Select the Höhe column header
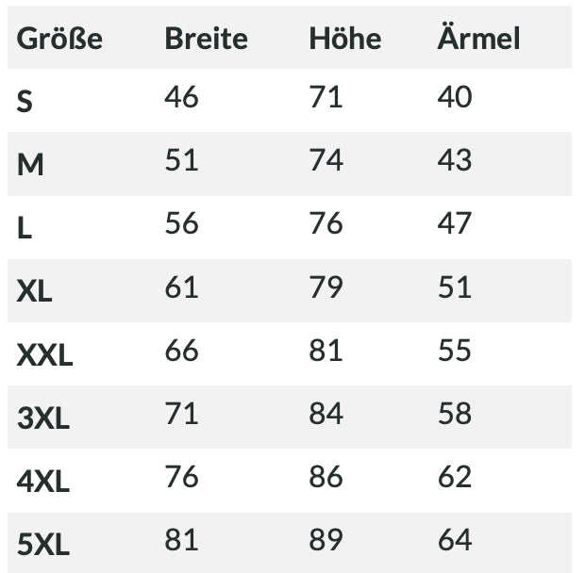Viewport: 585px width, 573px height. 345,38
